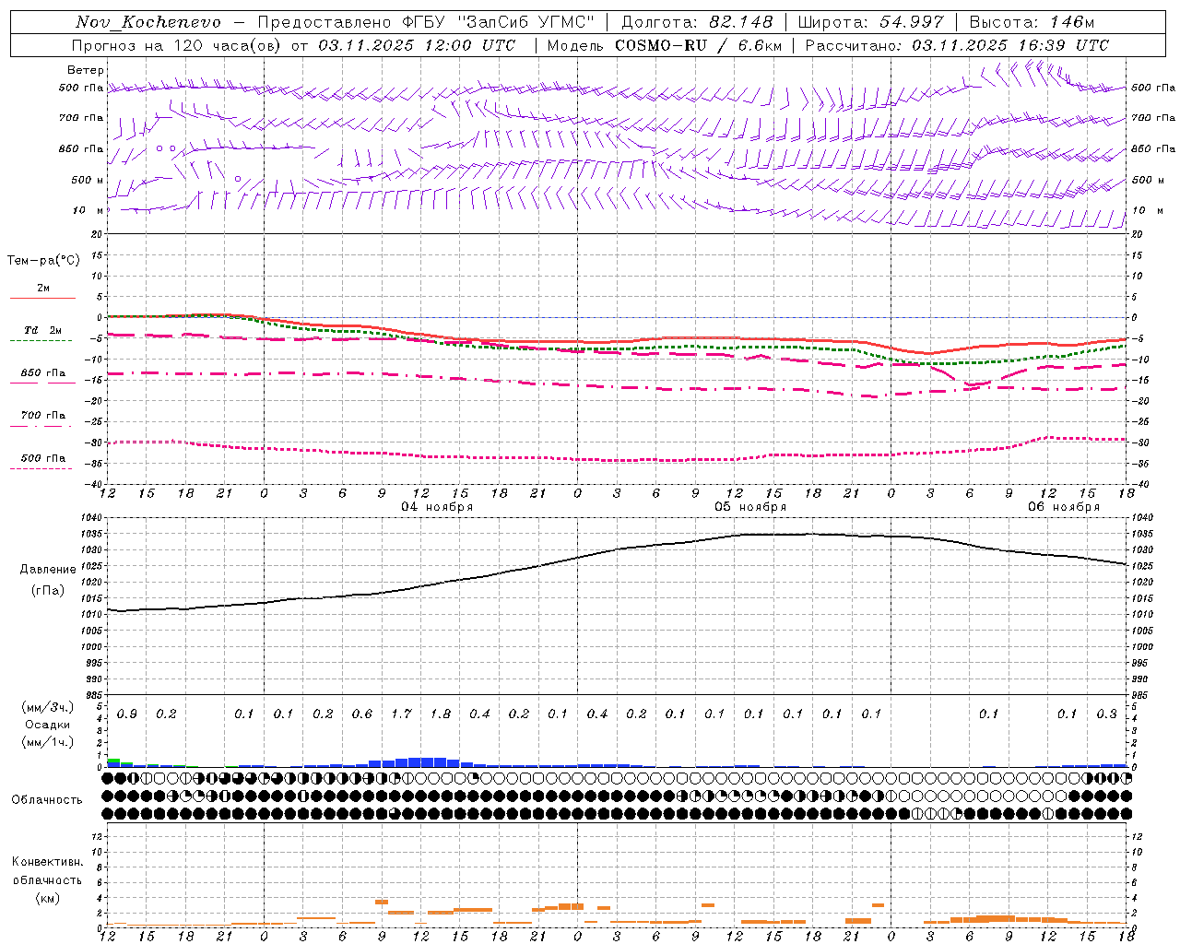The width and height of the screenshot is (1180, 944).
Task: Select the Конвективн. convective cloud label
Action: pos(48,862)
